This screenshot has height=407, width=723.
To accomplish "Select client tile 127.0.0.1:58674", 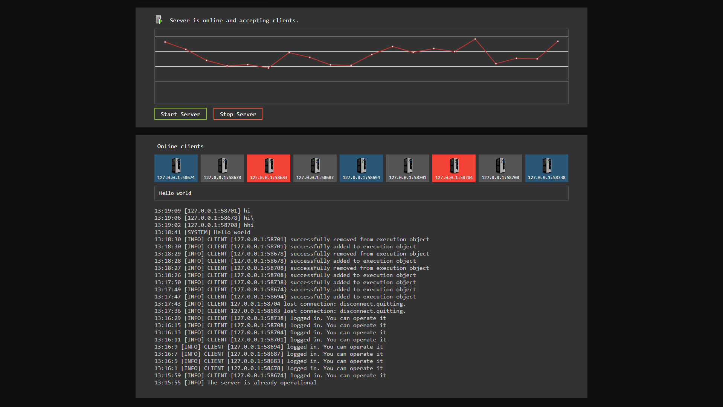I will coord(176,168).
